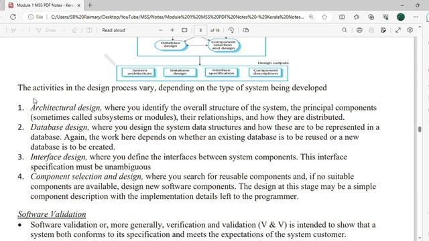Add this page to favorites star
Image resolution: width=429 pixels, height=241 pixels.
(x=324, y=17)
